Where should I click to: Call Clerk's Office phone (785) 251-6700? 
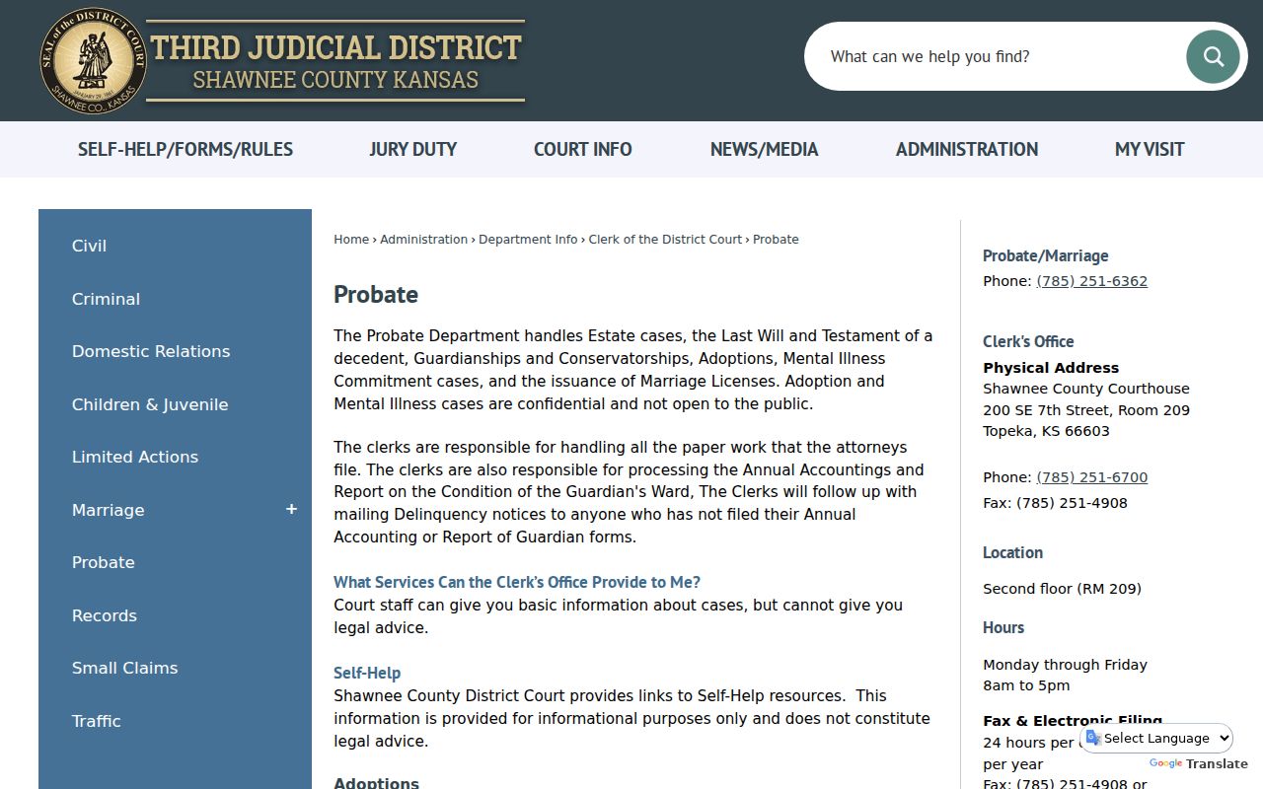tap(1092, 477)
